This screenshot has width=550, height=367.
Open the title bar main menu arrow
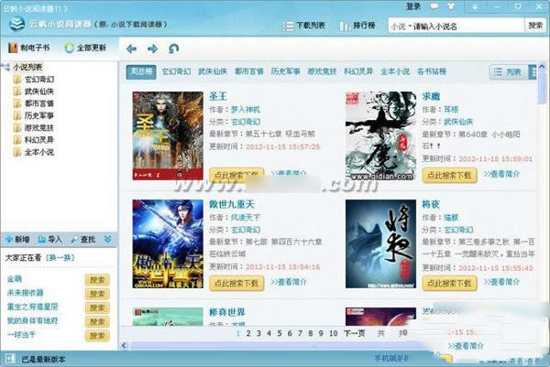pos(474,6)
